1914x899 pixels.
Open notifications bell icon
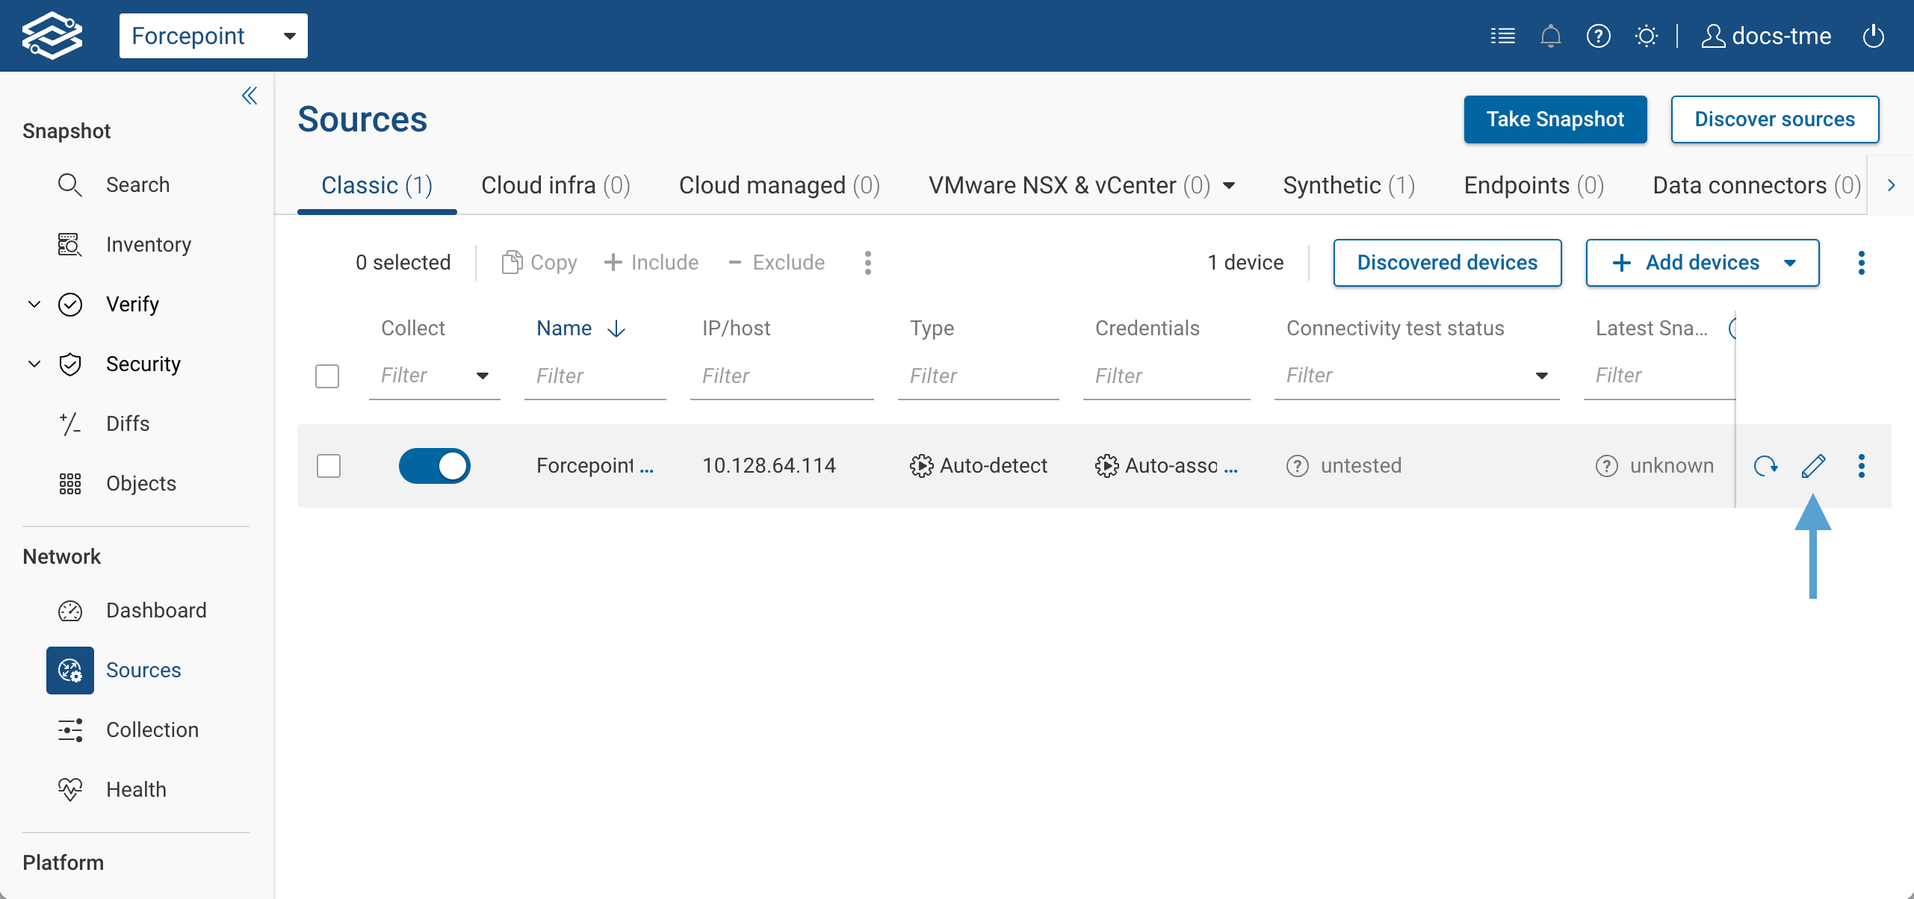tap(1550, 36)
